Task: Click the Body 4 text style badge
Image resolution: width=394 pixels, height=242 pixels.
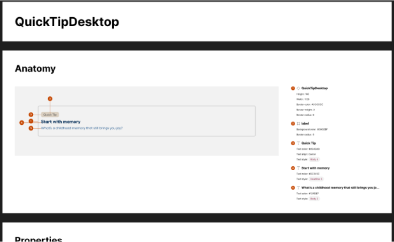Action: point(314,159)
